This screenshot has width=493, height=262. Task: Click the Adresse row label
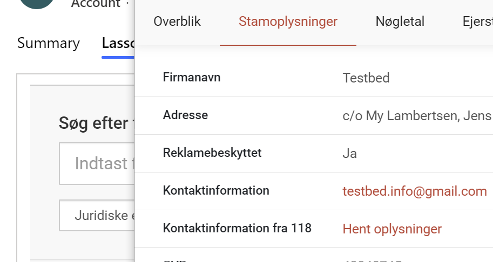185,115
